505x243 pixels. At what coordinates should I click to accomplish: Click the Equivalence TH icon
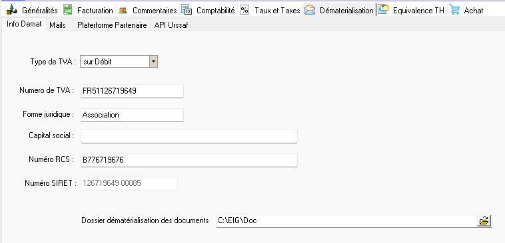point(383,10)
